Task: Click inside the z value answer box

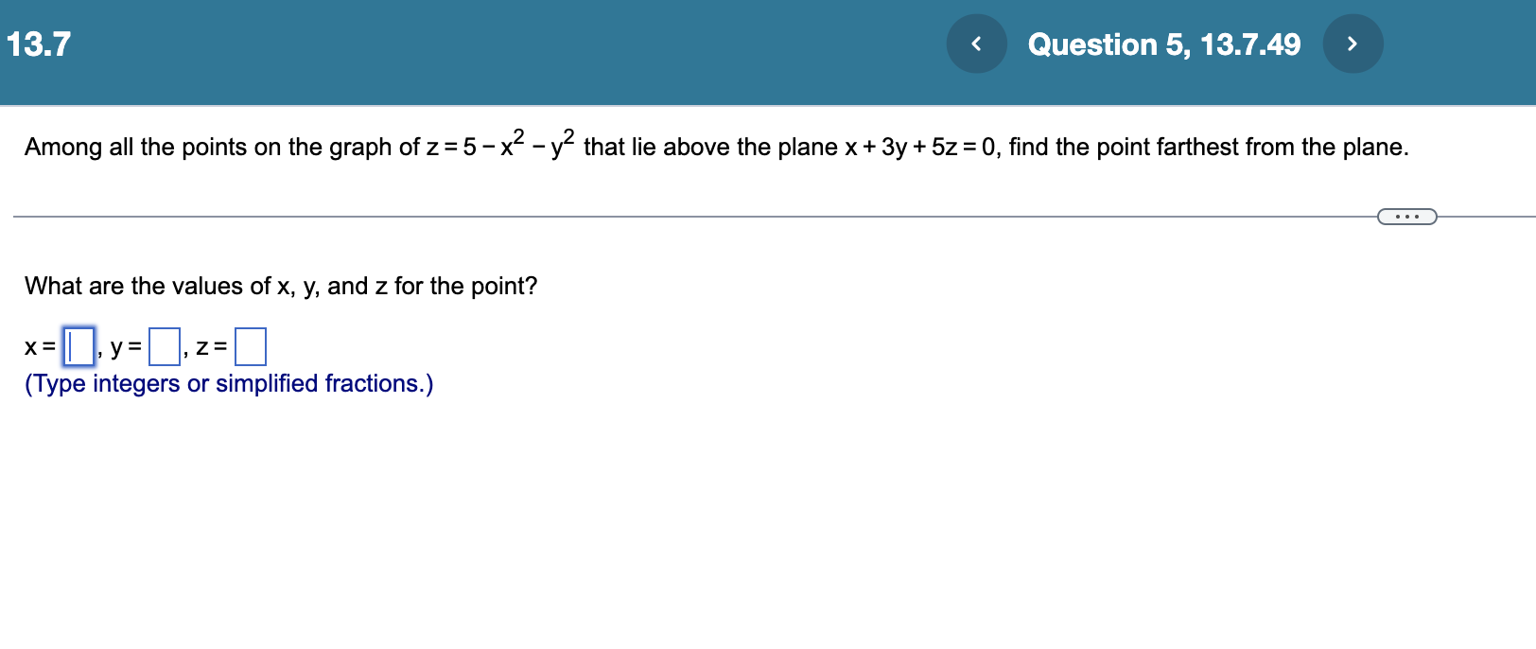Action: 252,346
